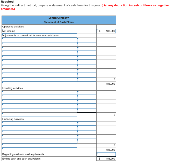The image size is (174, 166).
Task: Select the Adjustments to convert net income label cell
Action: coord(39,35)
